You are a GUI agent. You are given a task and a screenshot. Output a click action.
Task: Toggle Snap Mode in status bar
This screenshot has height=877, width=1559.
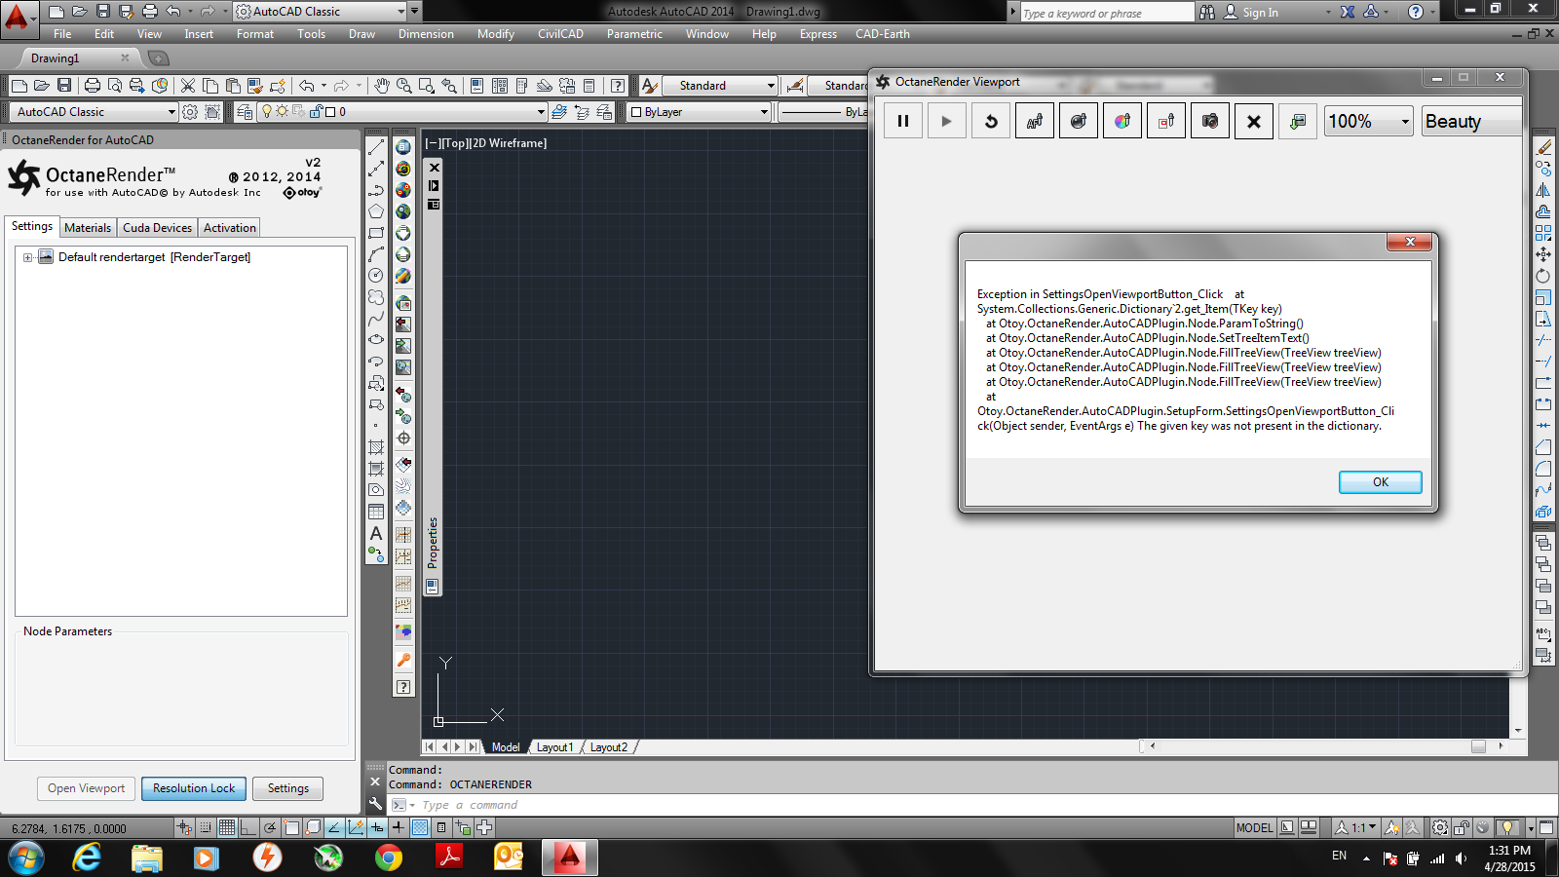coord(206,827)
